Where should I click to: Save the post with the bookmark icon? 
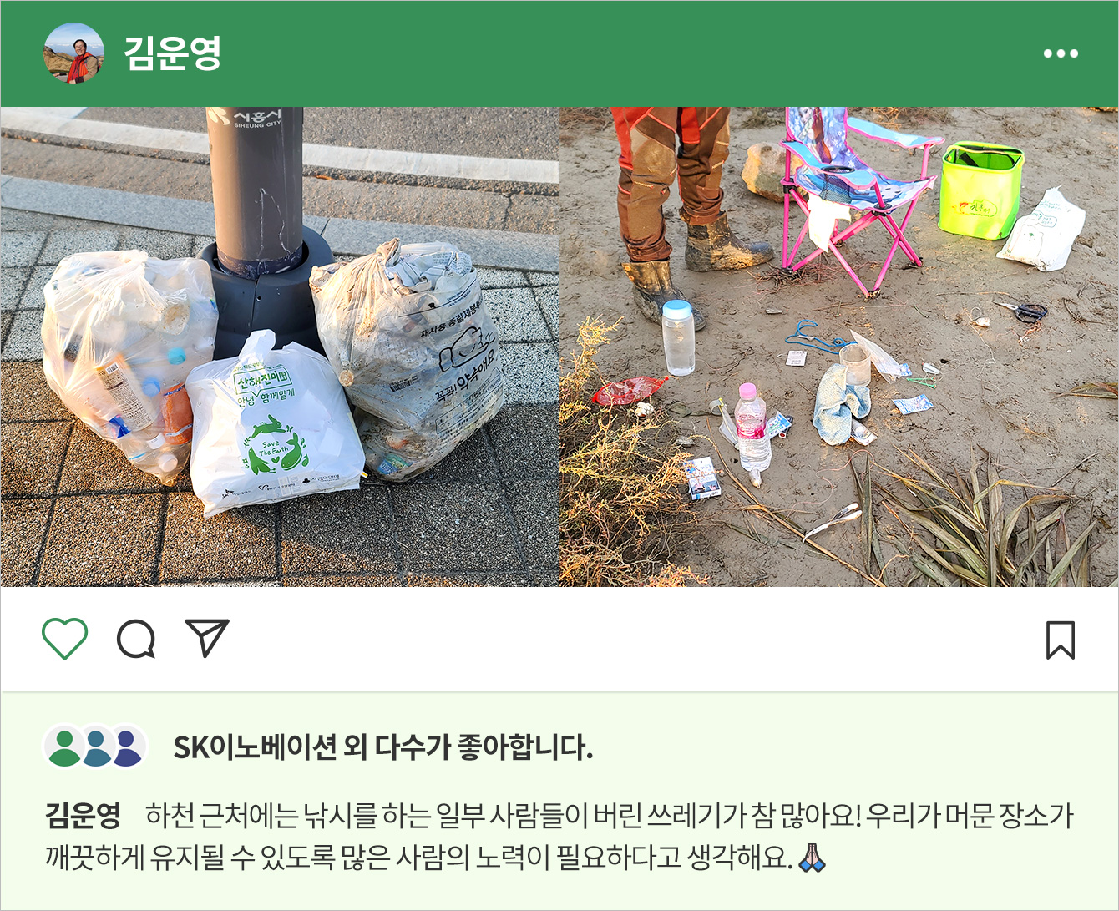click(x=1061, y=640)
